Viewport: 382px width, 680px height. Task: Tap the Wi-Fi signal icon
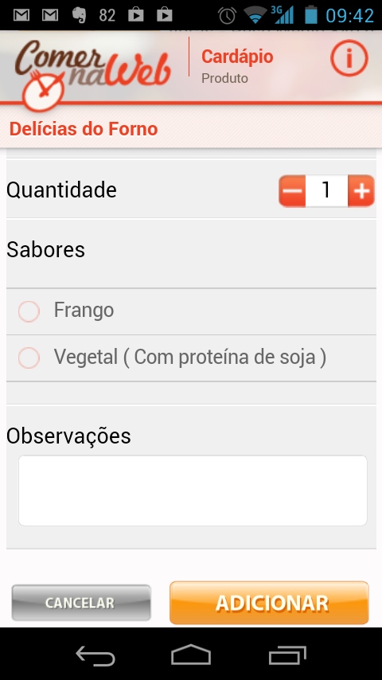255,15
